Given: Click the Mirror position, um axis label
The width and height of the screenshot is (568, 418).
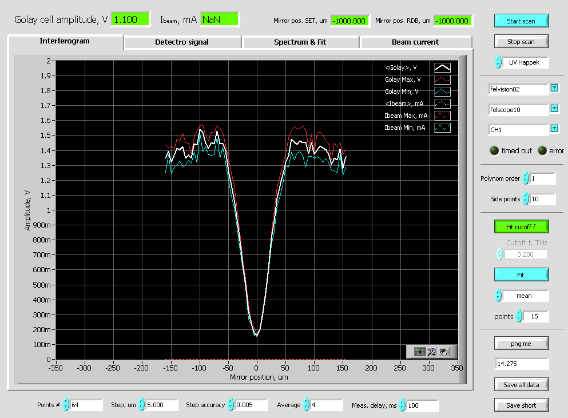Looking at the screenshot, I should 259,377.
